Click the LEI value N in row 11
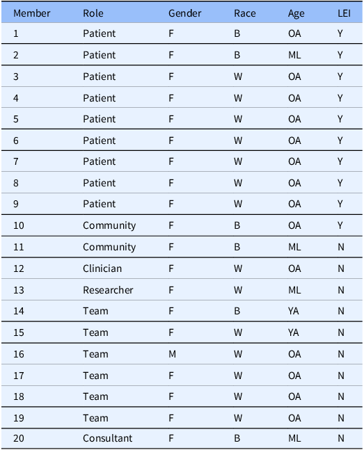364x450 pixels. coord(341,247)
